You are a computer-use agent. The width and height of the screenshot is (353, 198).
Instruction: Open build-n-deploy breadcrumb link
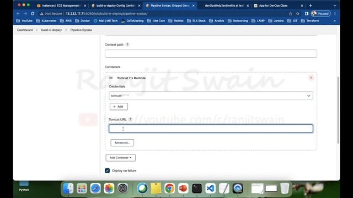coord(51,30)
